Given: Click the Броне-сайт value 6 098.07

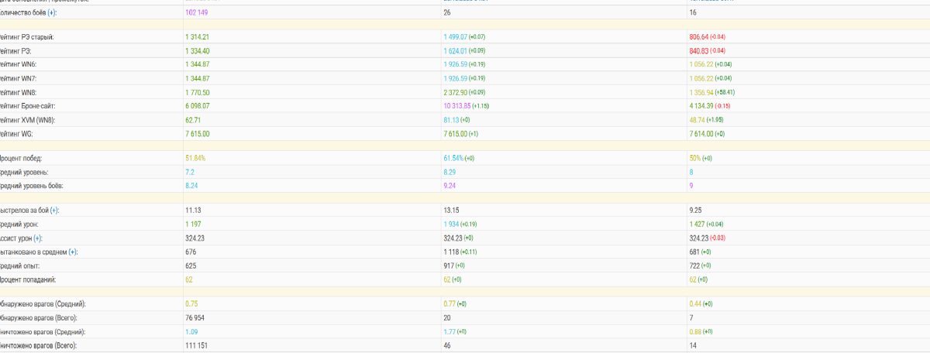Looking at the screenshot, I should tap(198, 106).
